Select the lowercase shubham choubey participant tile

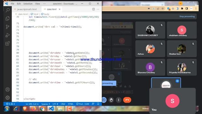point(182,30)
